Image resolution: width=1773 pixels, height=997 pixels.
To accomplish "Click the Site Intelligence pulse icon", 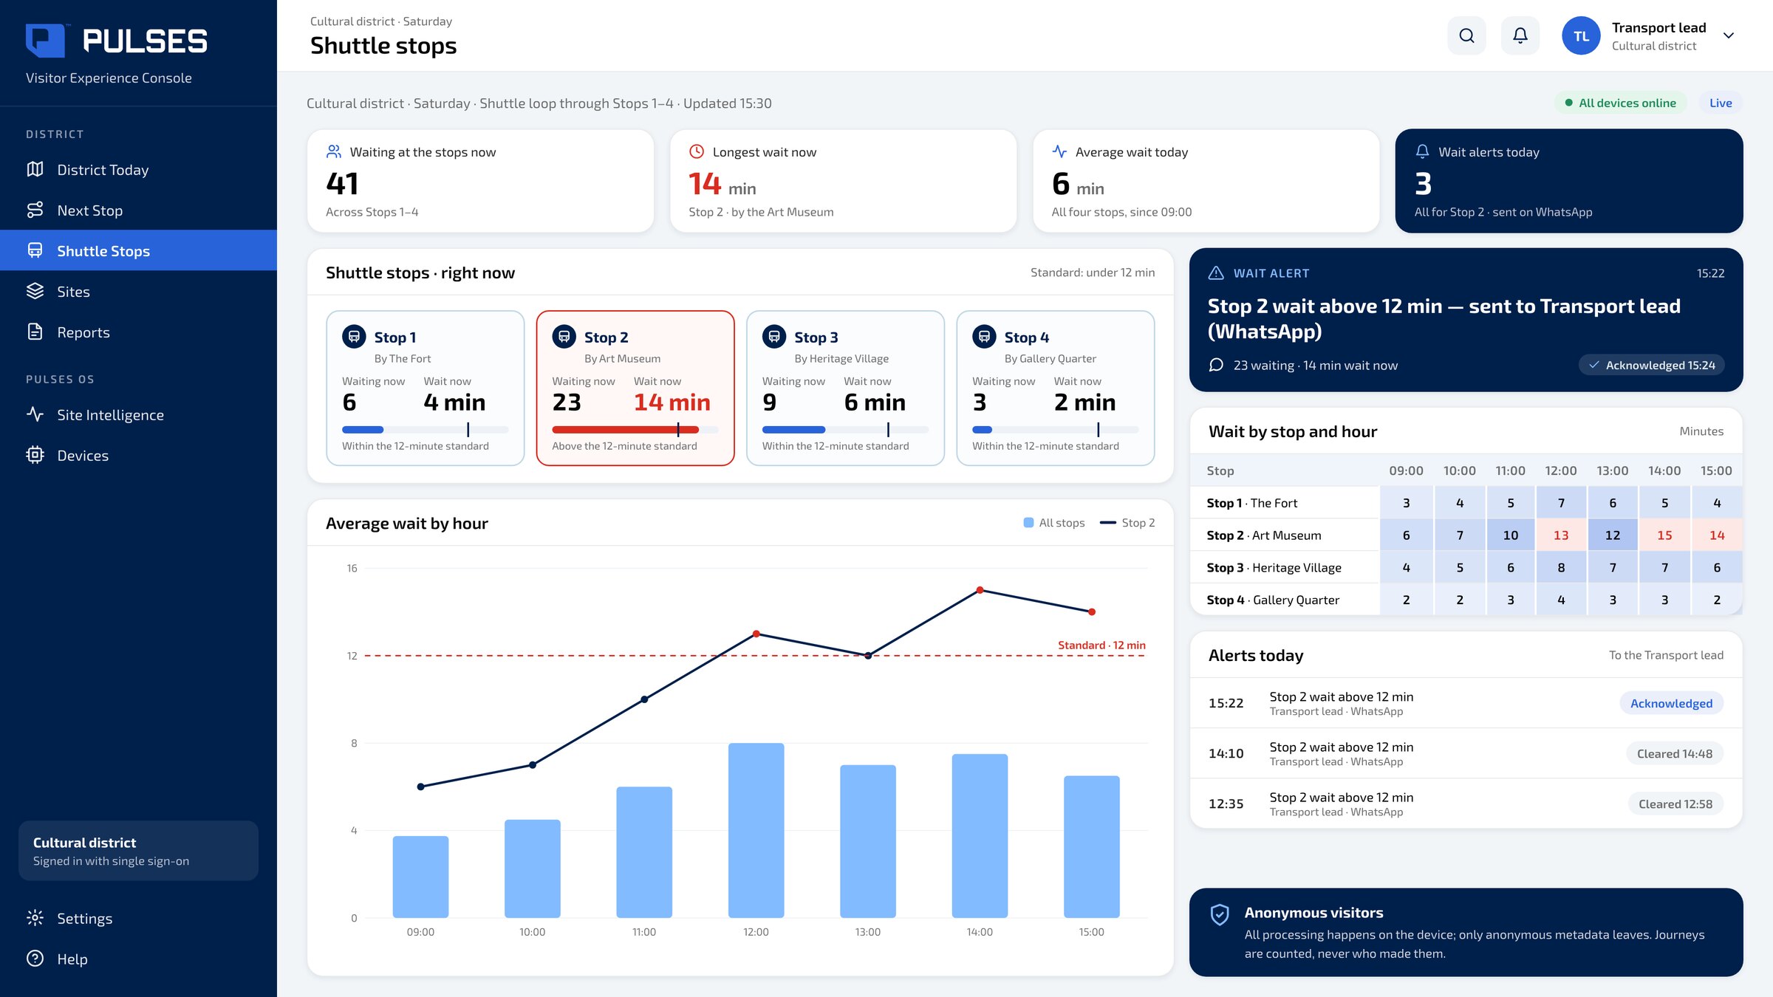I will point(35,414).
